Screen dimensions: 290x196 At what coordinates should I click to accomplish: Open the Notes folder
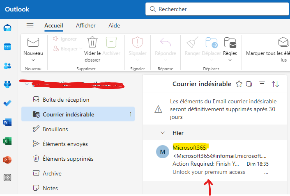[78, 188]
